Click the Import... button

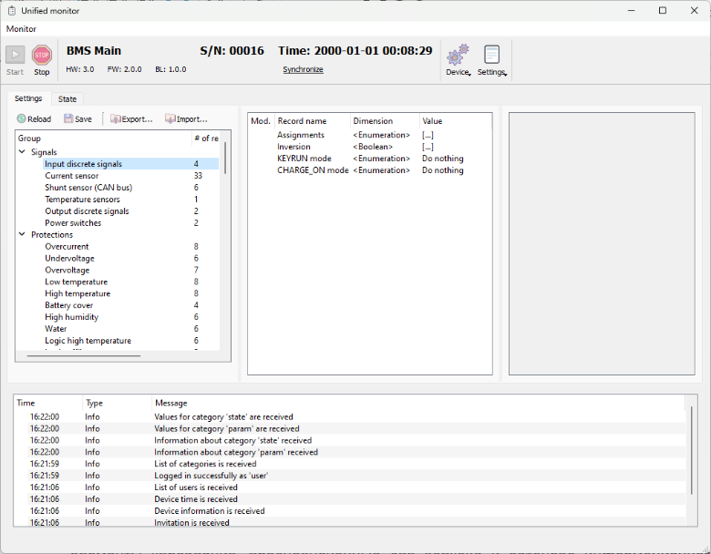coord(186,118)
